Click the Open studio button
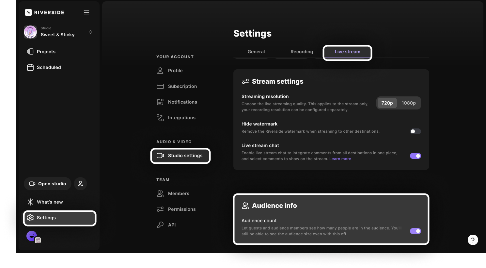This screenshot has width=486, height=268. point(48,184)
